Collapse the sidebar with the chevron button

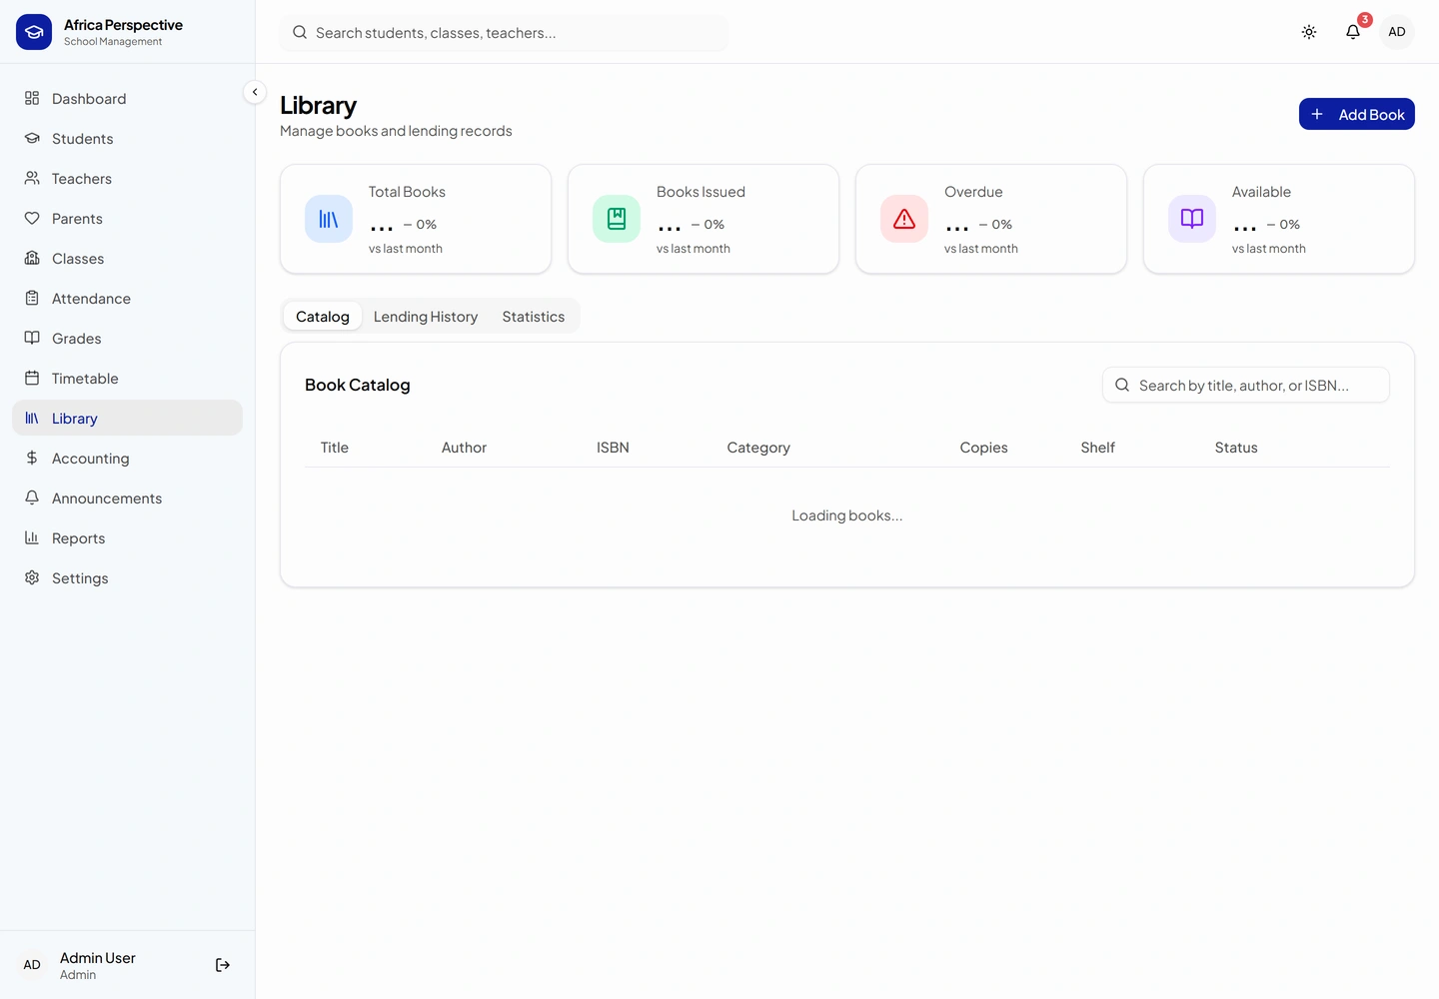[255, 92]
